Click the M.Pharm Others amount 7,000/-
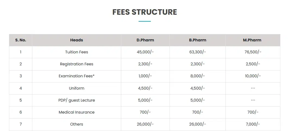Viewport: 288px width, 131px height. 253,124
